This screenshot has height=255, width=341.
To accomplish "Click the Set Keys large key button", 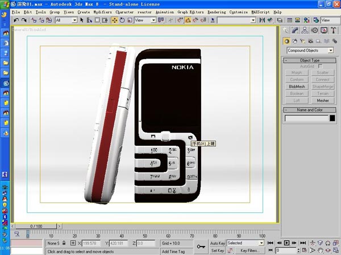I will pyautogui.click(x=201, y=246).
